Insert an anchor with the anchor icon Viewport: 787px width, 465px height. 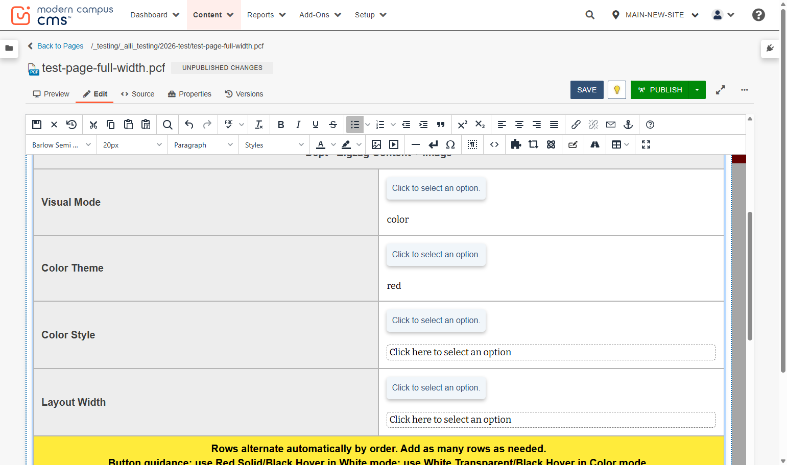point(628,125)
